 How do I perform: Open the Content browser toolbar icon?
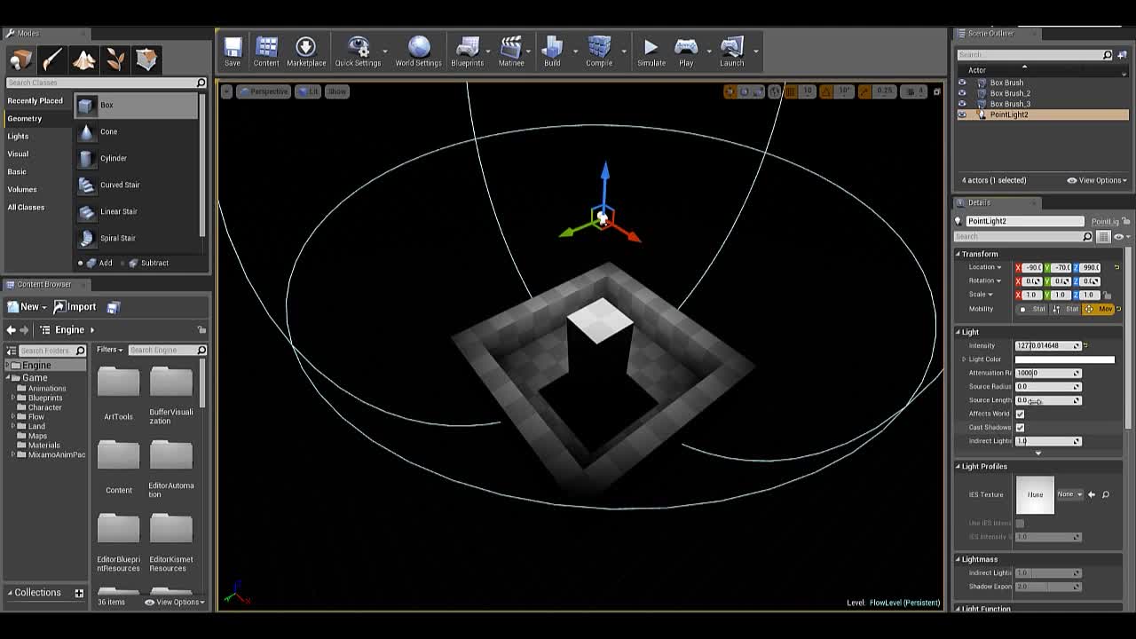click(x=266, y=51)
